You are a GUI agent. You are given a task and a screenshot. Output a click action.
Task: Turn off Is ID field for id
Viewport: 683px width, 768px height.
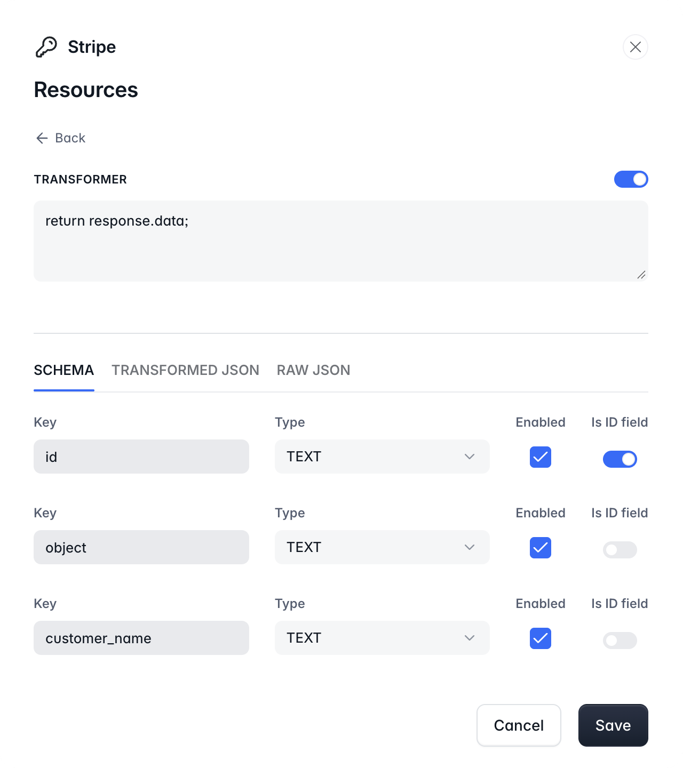pyautogui.click(x=620, y=459)
